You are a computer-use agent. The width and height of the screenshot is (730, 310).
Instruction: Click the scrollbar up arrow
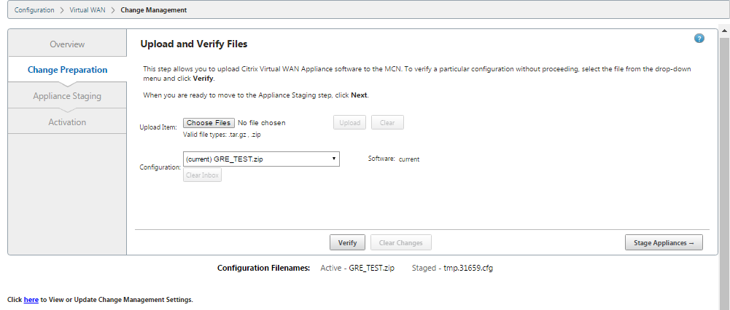(726, 32)
